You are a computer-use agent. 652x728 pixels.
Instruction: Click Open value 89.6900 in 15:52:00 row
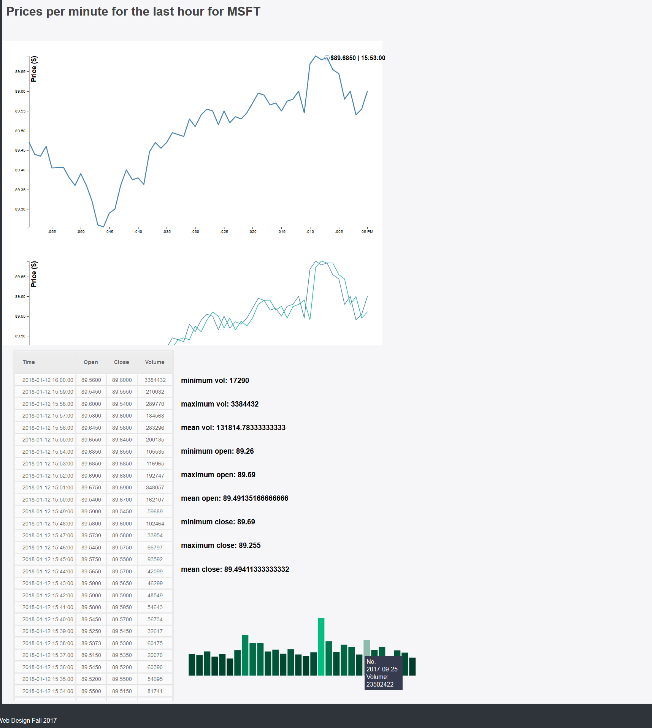tap(91, 476)
